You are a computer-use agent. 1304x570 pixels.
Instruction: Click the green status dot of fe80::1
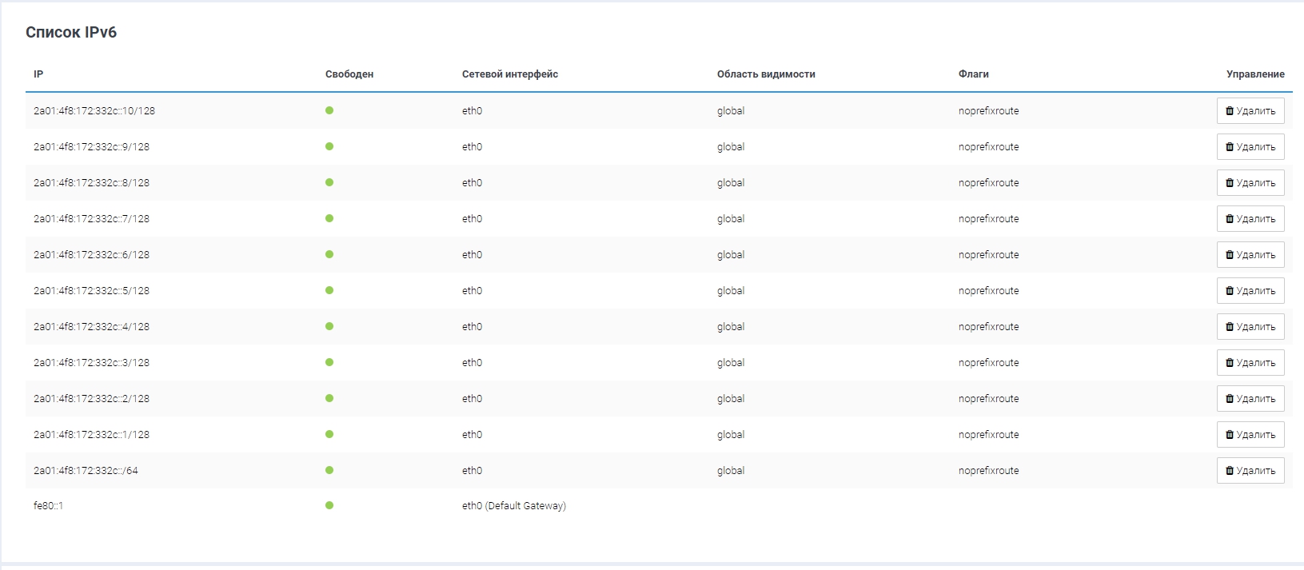tap(329, 505)
